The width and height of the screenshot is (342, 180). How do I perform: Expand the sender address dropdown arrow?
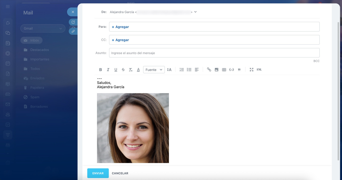(x=195, y=12)
